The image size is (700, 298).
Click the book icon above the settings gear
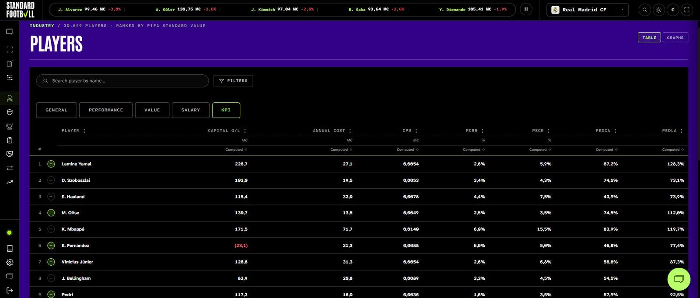[x=10, y=248]
